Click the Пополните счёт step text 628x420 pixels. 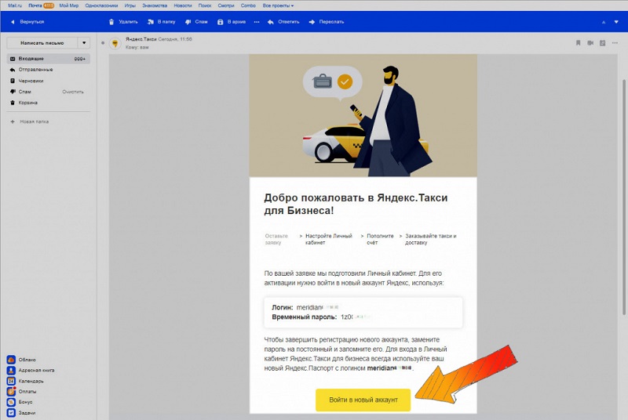[380, 239]
